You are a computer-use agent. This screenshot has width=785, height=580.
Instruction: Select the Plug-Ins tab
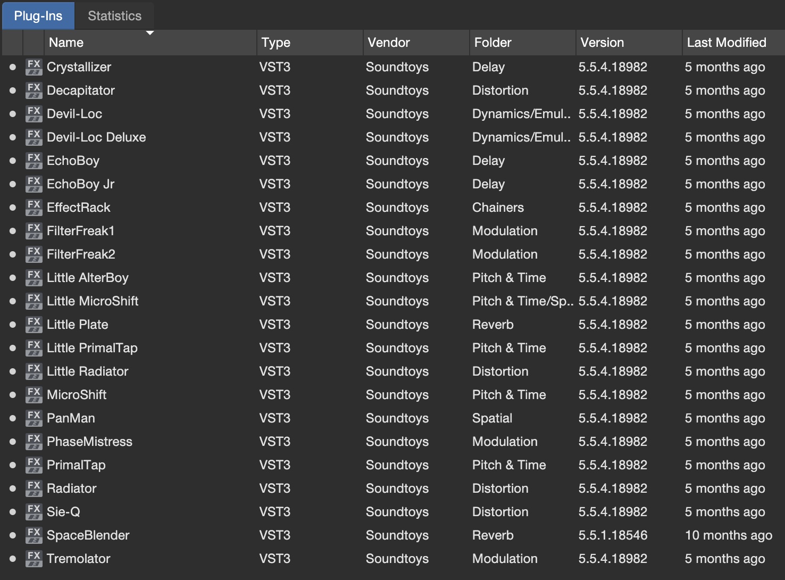coord(38,15)
